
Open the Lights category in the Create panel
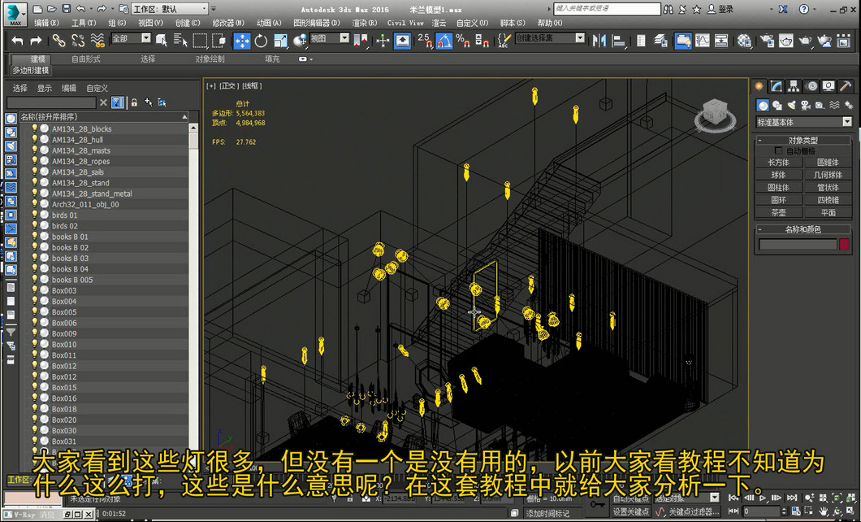click(791, 105)
